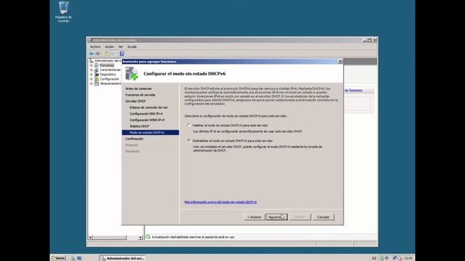This screenshot has width=465, height=261.
Task: Click the Anterior button
Action: click(254, 217)
